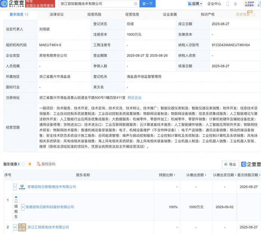
Task: Open the 股权结构 view button
Action: 47,164
